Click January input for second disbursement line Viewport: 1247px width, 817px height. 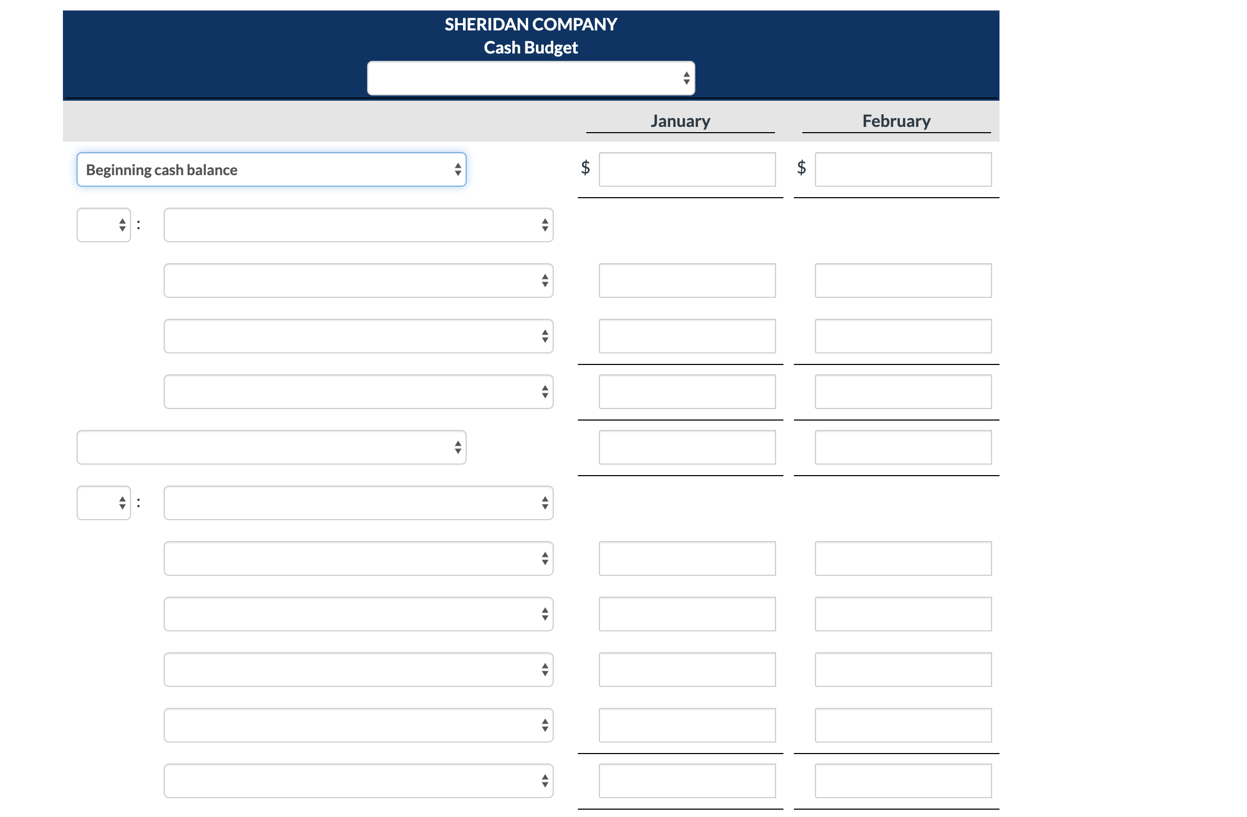687,614
